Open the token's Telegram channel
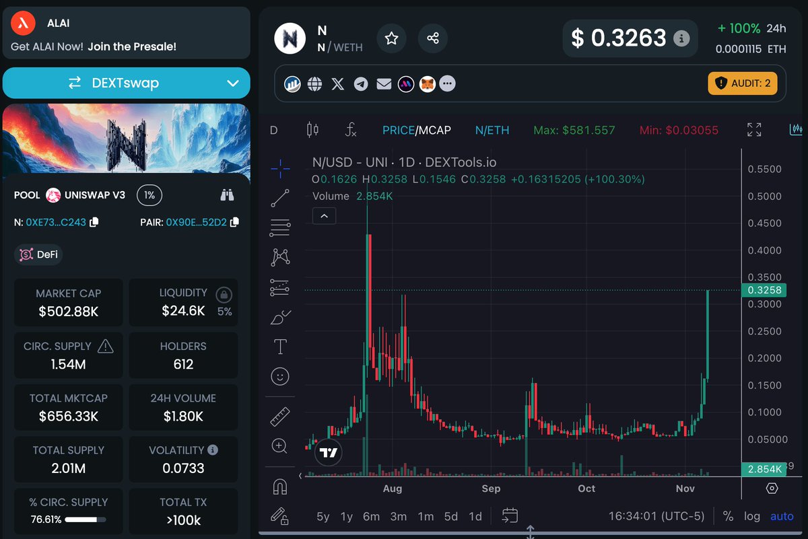Viewport: 808px width, 539px height. tap(361, 84)
